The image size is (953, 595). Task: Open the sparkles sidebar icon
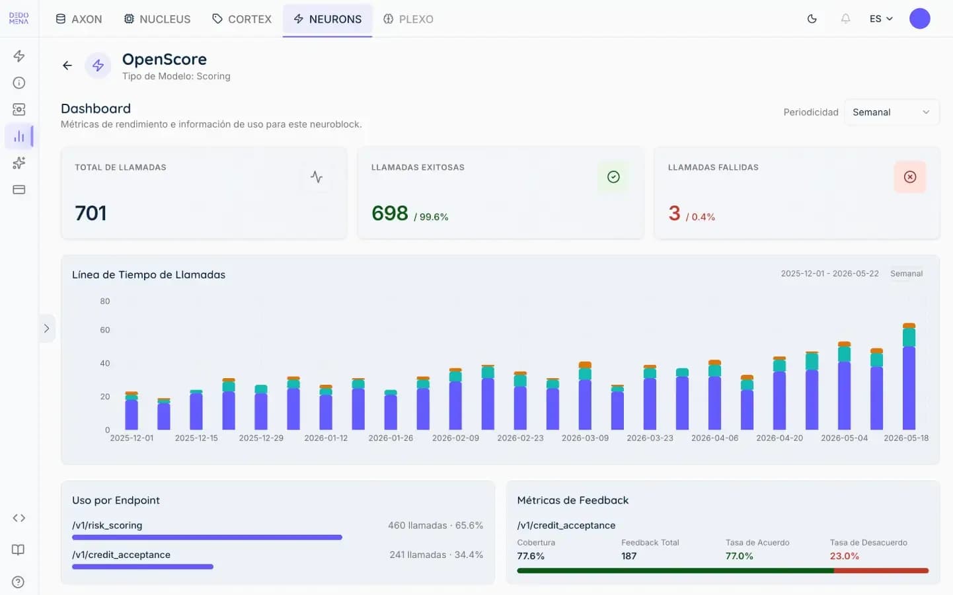tap(19, 163)
